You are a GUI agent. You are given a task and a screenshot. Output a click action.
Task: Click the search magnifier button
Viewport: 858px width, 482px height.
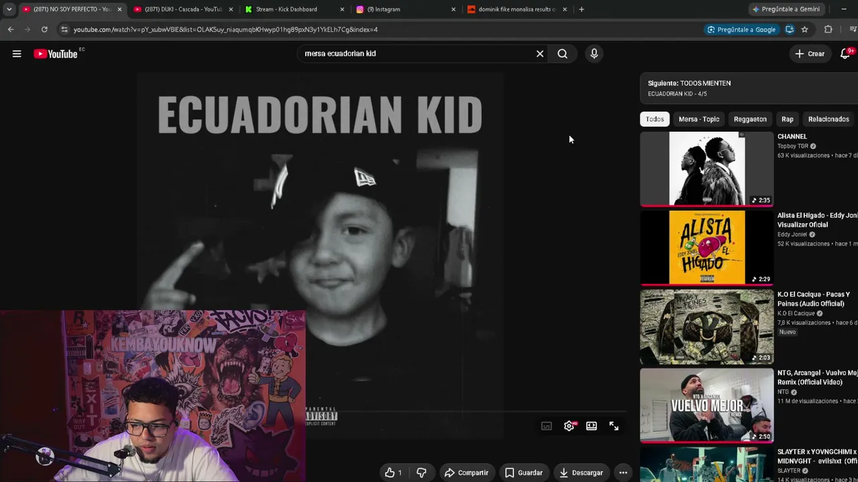coord(562,54)
